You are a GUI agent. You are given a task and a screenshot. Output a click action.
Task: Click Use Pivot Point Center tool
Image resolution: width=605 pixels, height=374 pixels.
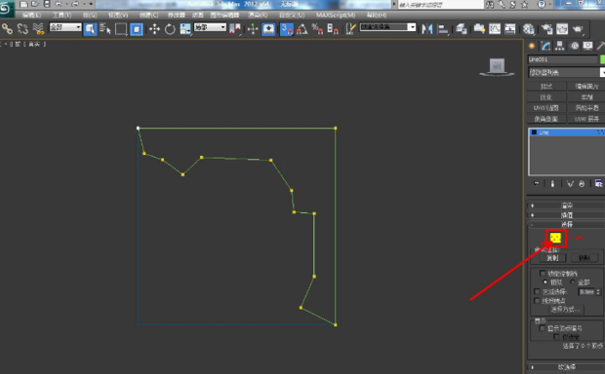coord(235,29)
